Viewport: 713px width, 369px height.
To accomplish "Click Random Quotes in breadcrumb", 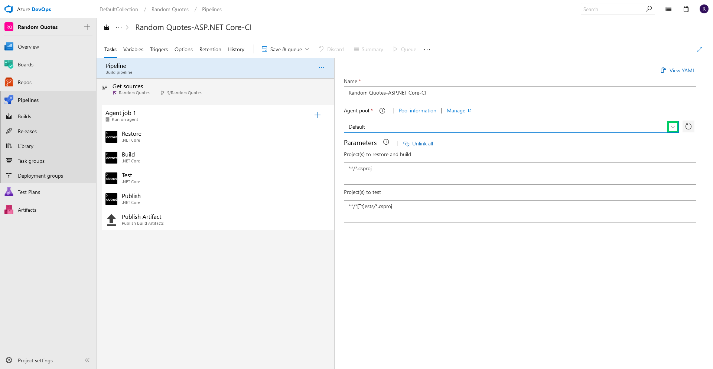I will 170,9.
